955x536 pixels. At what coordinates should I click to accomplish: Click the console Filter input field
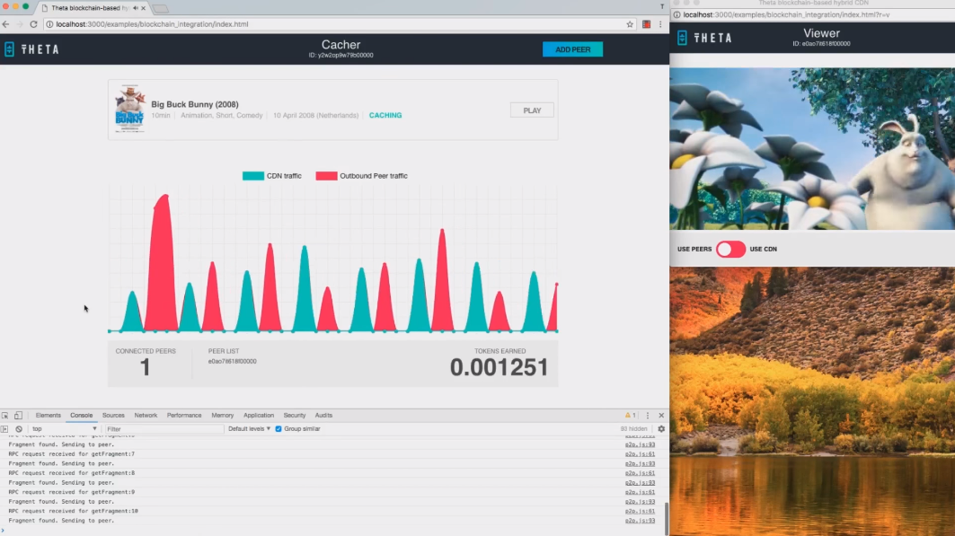pyautogui.click(x=164, y=429)
